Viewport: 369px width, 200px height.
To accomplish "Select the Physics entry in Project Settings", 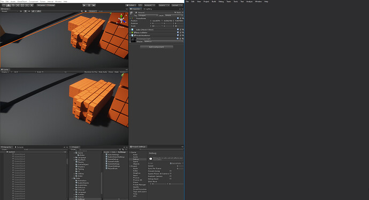I will tap(136, 178).
